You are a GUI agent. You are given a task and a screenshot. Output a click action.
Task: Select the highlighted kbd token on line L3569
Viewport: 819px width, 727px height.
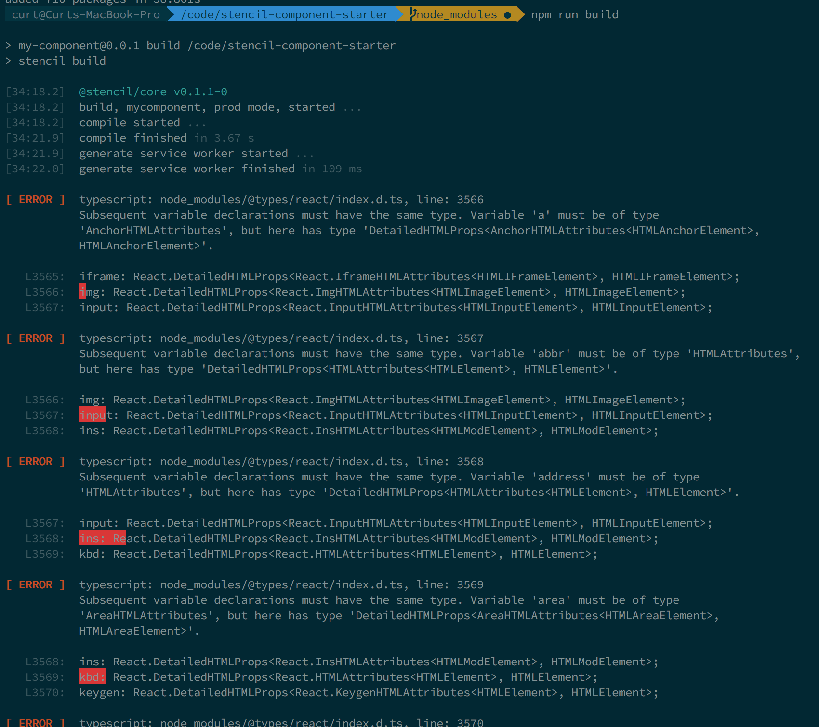pos(92,677)
